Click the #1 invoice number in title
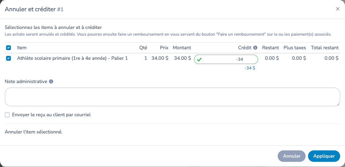Screen dimensions: 345x167 pos(60,9)
